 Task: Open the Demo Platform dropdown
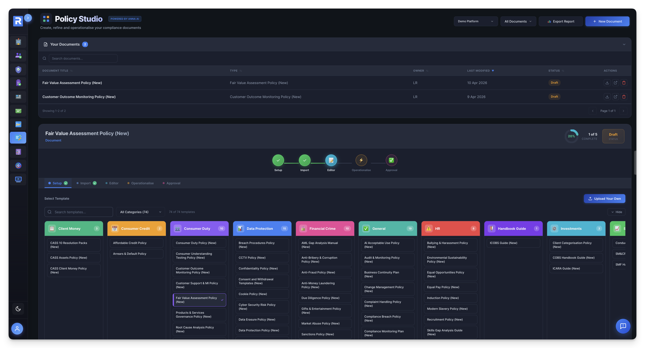(x=475, y=21)
